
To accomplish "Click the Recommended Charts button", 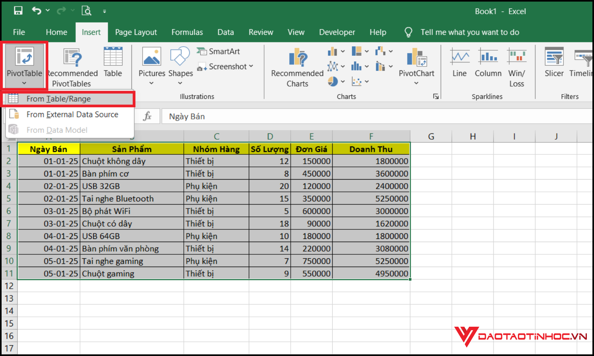I will click(297, 66).
